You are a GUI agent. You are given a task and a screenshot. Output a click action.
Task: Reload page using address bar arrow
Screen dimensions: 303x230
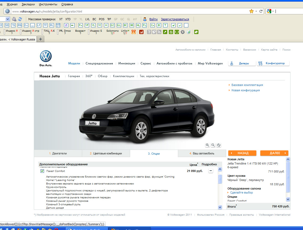tap(261, 11)
